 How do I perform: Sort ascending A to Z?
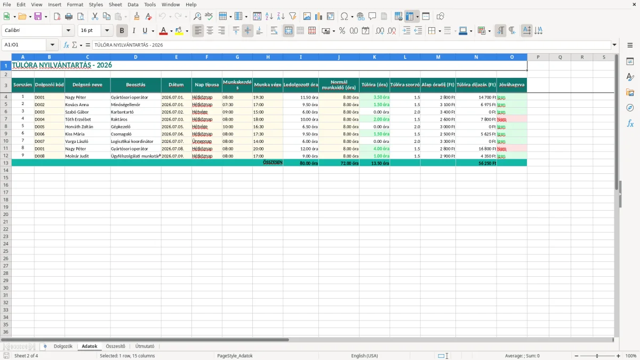[x=269, y=17]
